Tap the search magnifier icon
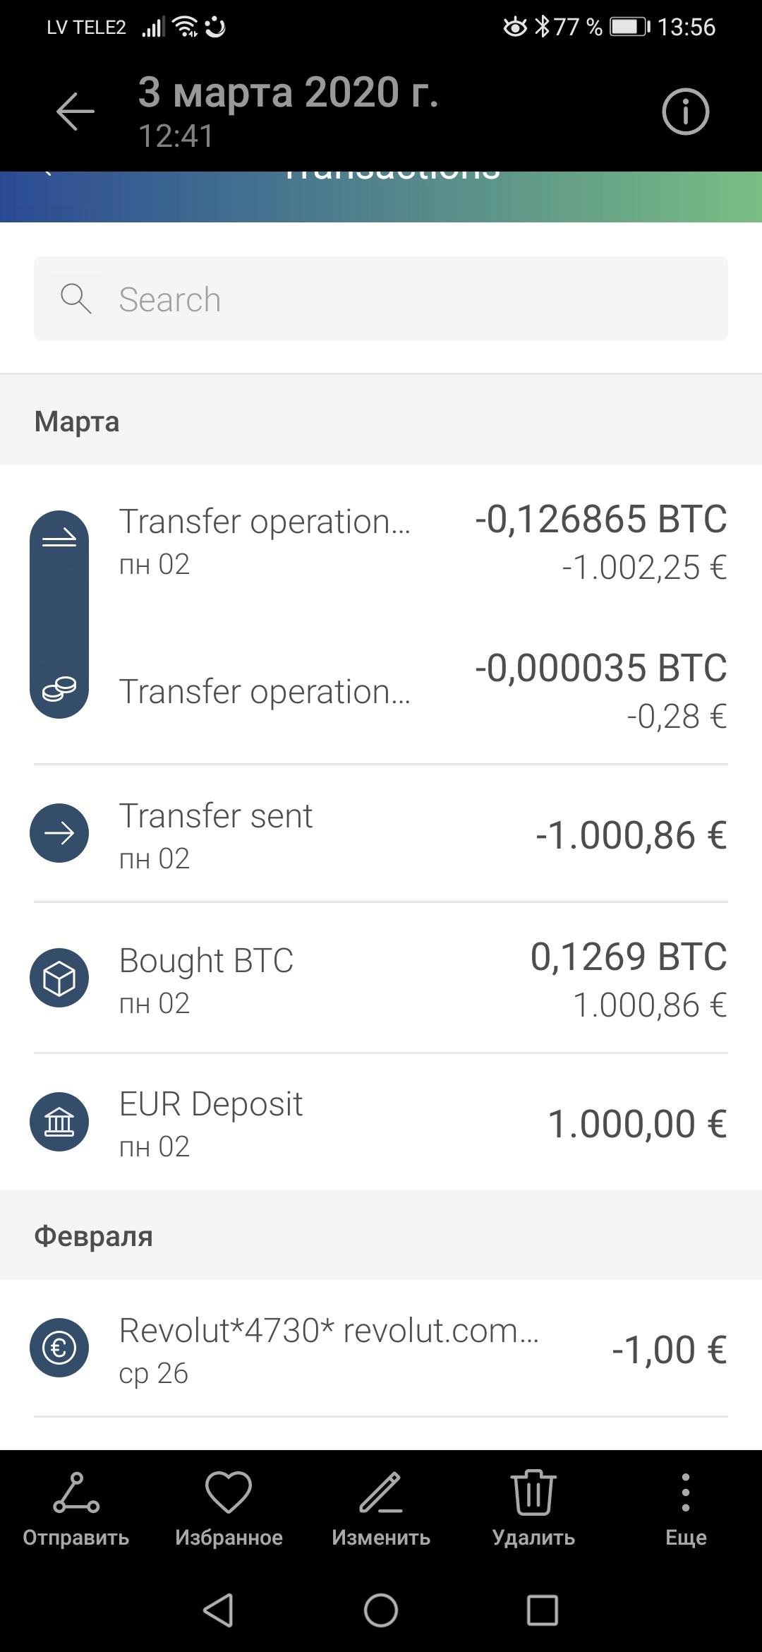 tap(75, 299)
